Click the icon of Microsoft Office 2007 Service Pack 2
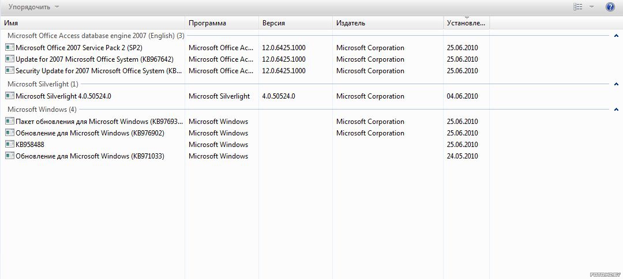Image resolution: width=623 pixels, height=279 pixels. (x=10, y=47)
